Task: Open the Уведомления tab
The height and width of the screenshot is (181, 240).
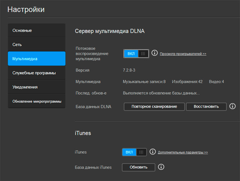Action: point(36,87)
